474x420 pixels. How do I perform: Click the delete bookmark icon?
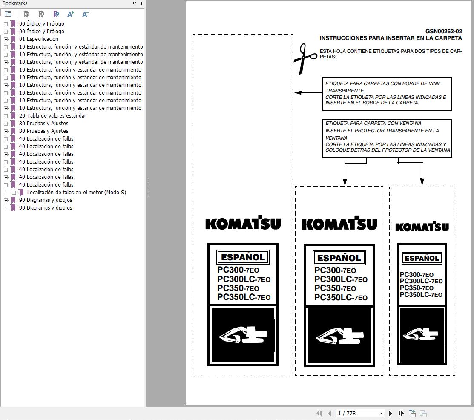pos(26,14)
